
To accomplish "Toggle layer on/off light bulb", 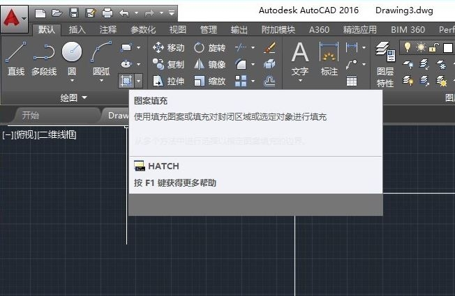I will 408,47.
